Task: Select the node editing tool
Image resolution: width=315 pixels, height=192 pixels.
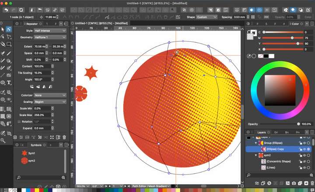Action: click(x=9, y=29)
